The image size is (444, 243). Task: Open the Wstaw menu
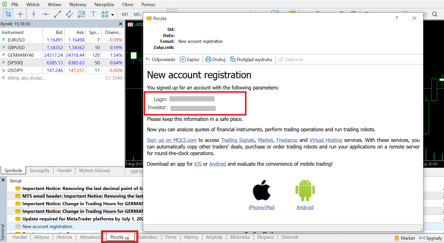[54, 5]
